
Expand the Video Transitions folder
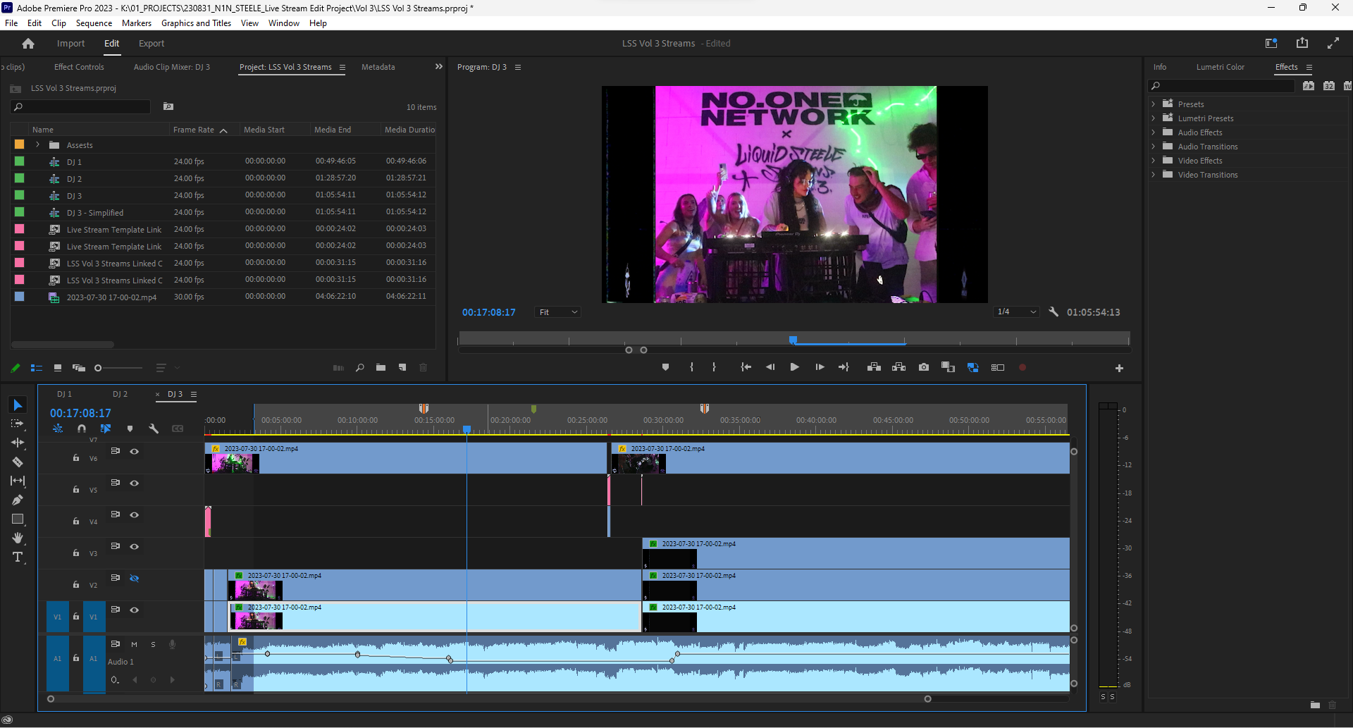pyautogui.click(x=1154, y=174)
